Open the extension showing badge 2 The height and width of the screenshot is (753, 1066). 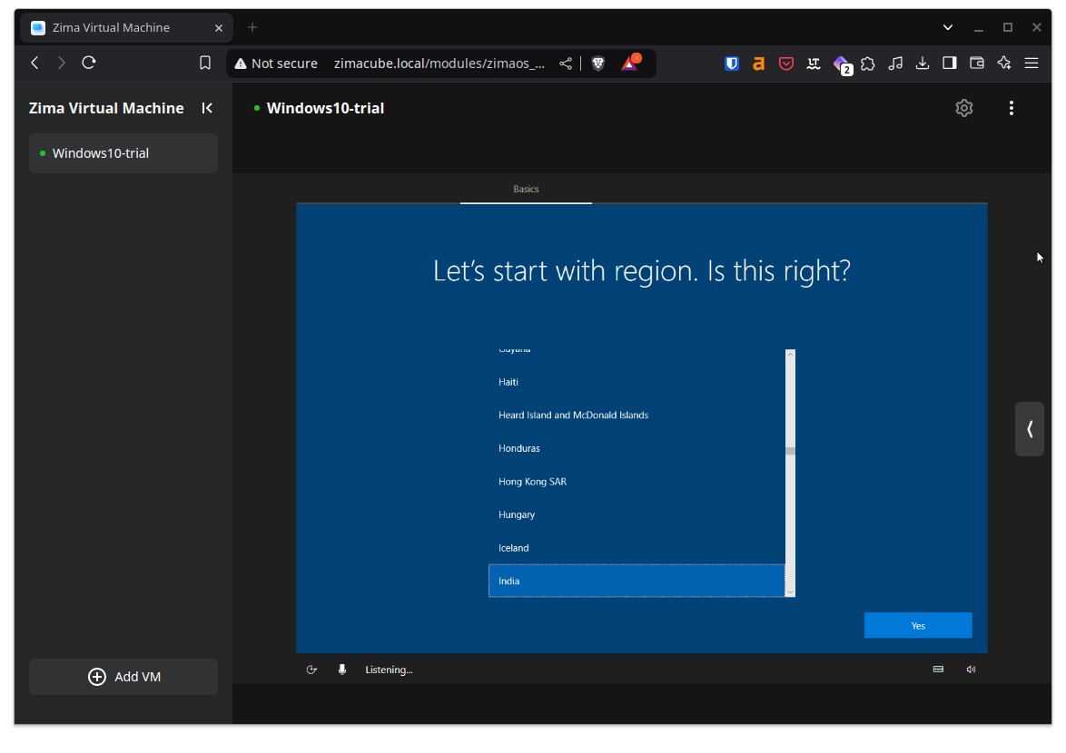tap(843, 64)
